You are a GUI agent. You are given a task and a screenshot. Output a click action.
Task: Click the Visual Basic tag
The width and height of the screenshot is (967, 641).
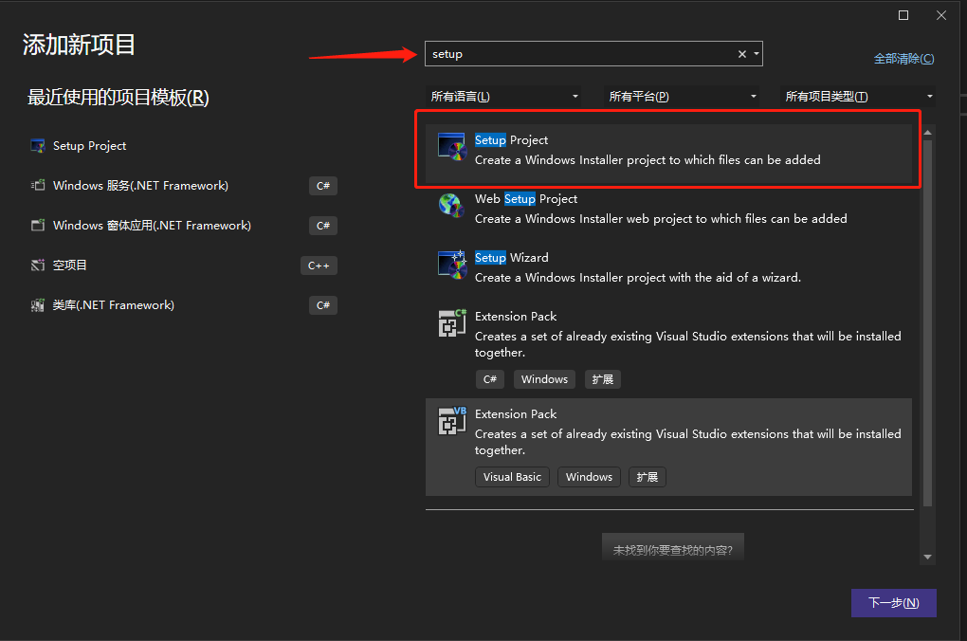pyautogui.click(x=512, y=477)
